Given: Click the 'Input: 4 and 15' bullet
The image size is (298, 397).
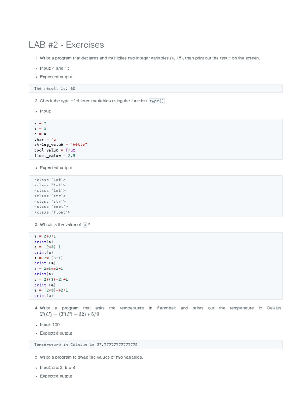Looking at the screenshot, I should pyautogui.click(x=55, y=68).
